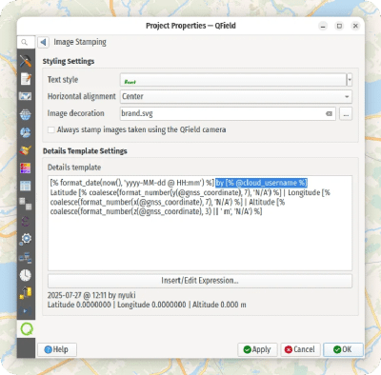The image size is (381, 375).
Task: Click the 'Latitude 0.0000000' preview line
Action: 147,305
